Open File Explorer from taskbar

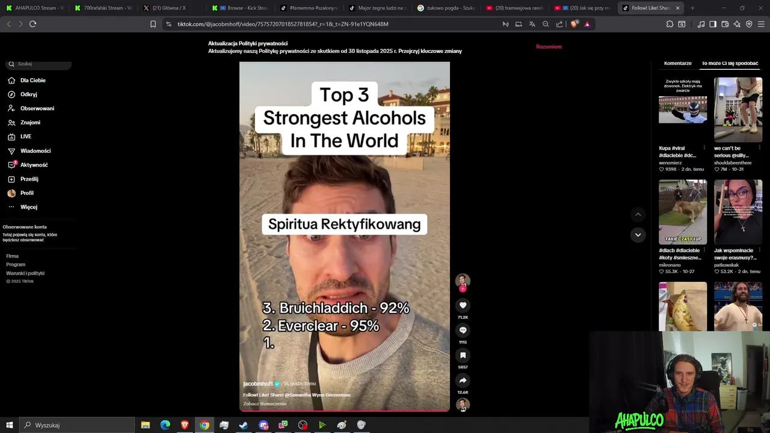coord(146,425)
